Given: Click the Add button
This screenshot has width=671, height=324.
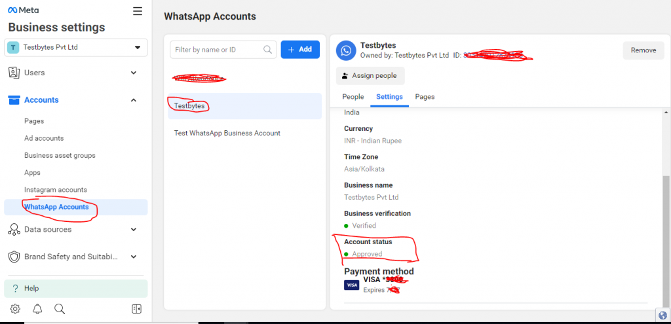Looking at the screenshot, I should pos(300,50).
